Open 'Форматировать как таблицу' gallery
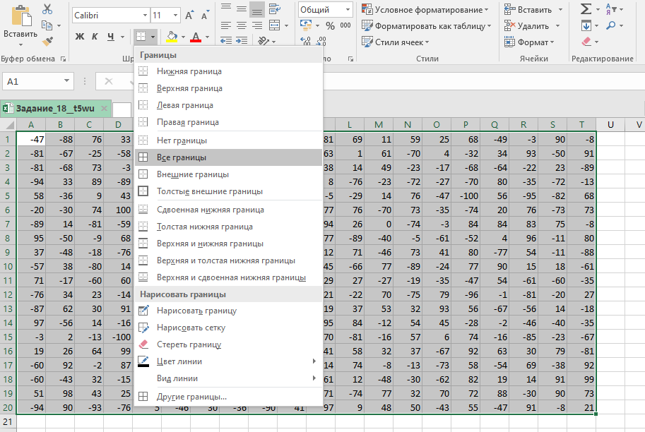The width and height of the screenshot is (645, 432). click(427, 25)
